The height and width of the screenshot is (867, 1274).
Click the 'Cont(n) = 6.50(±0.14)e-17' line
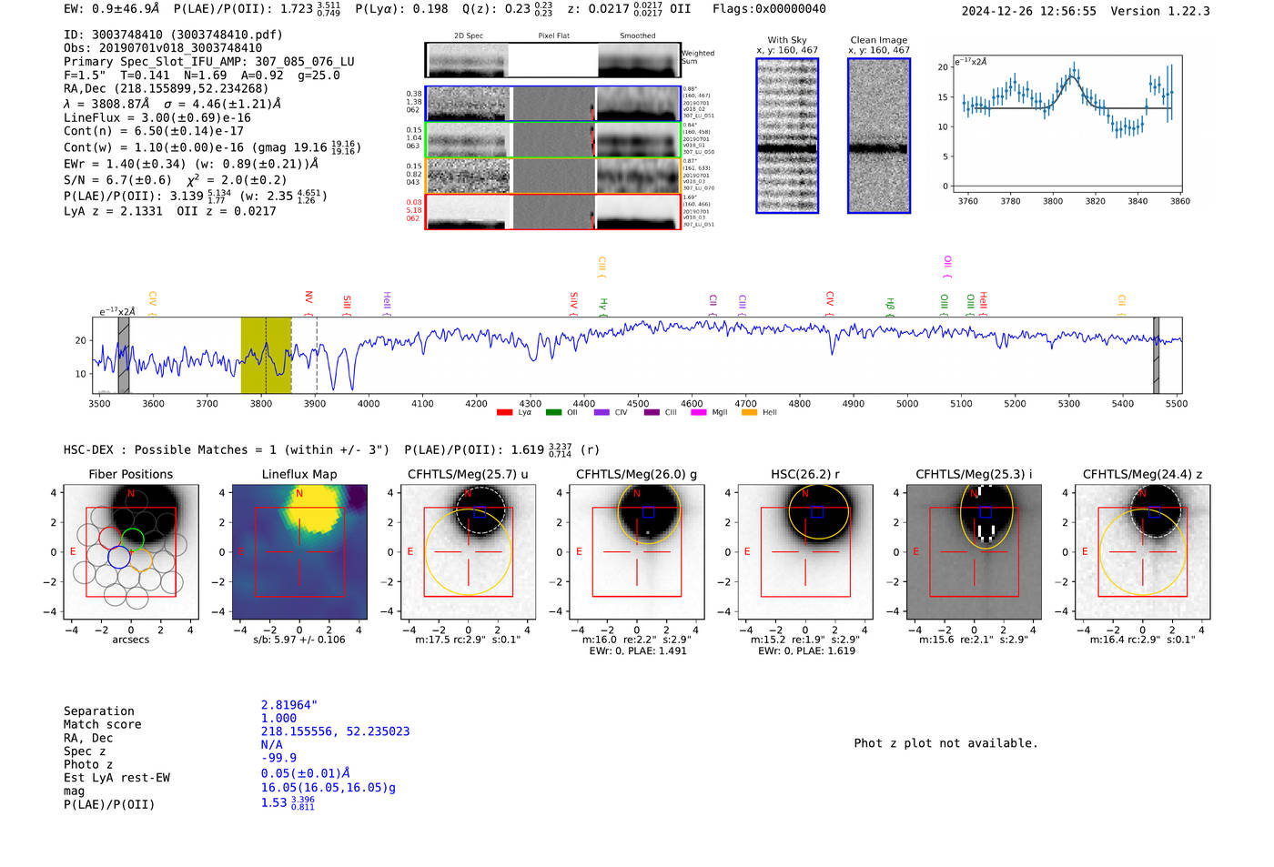[154, 132]
